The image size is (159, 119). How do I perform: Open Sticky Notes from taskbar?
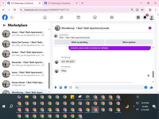pos(73,97)
